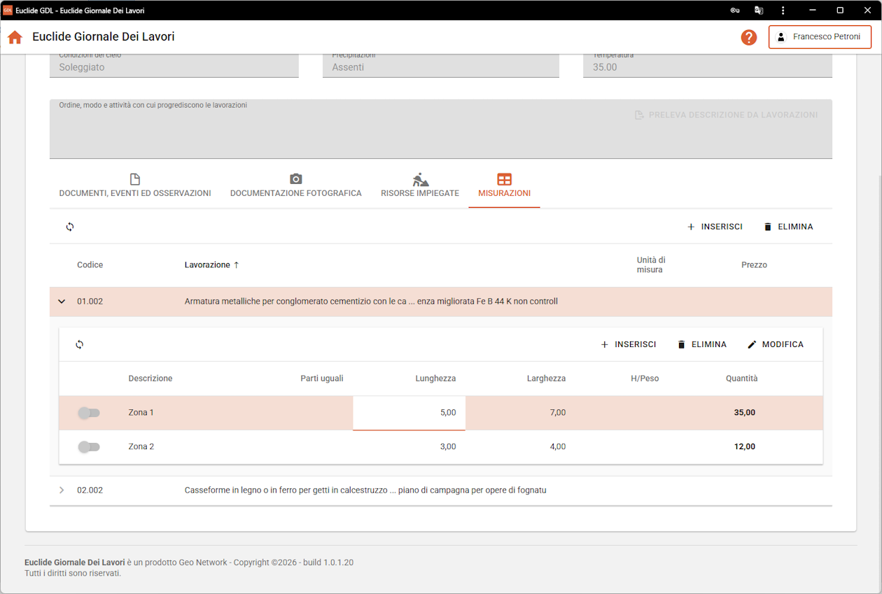Refresh the measurements sub-table with reload icon
This screenshot has height=594, width=882.
(x=80, y=345)
